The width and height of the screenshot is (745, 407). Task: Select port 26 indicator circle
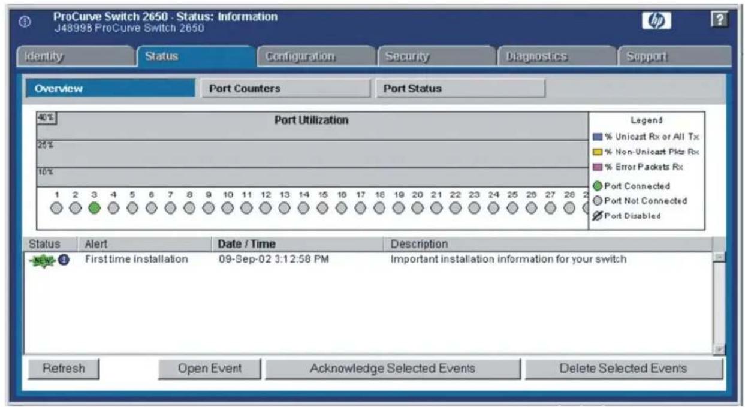point(532,208)
